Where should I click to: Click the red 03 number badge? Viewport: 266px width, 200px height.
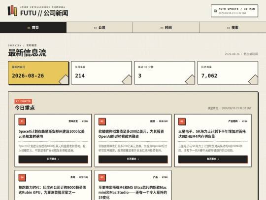point(182,121)
